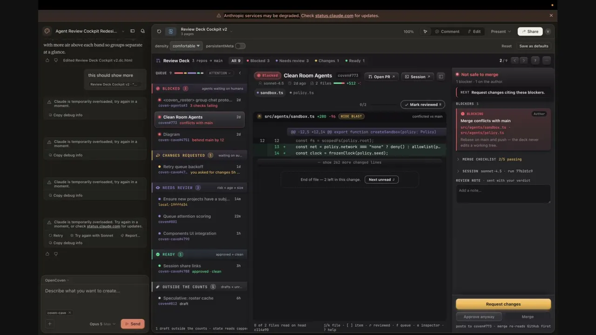Click the reload preview icon
Image resolution: width=596 pixels, height=335 pixels.
tap(159, 32)
